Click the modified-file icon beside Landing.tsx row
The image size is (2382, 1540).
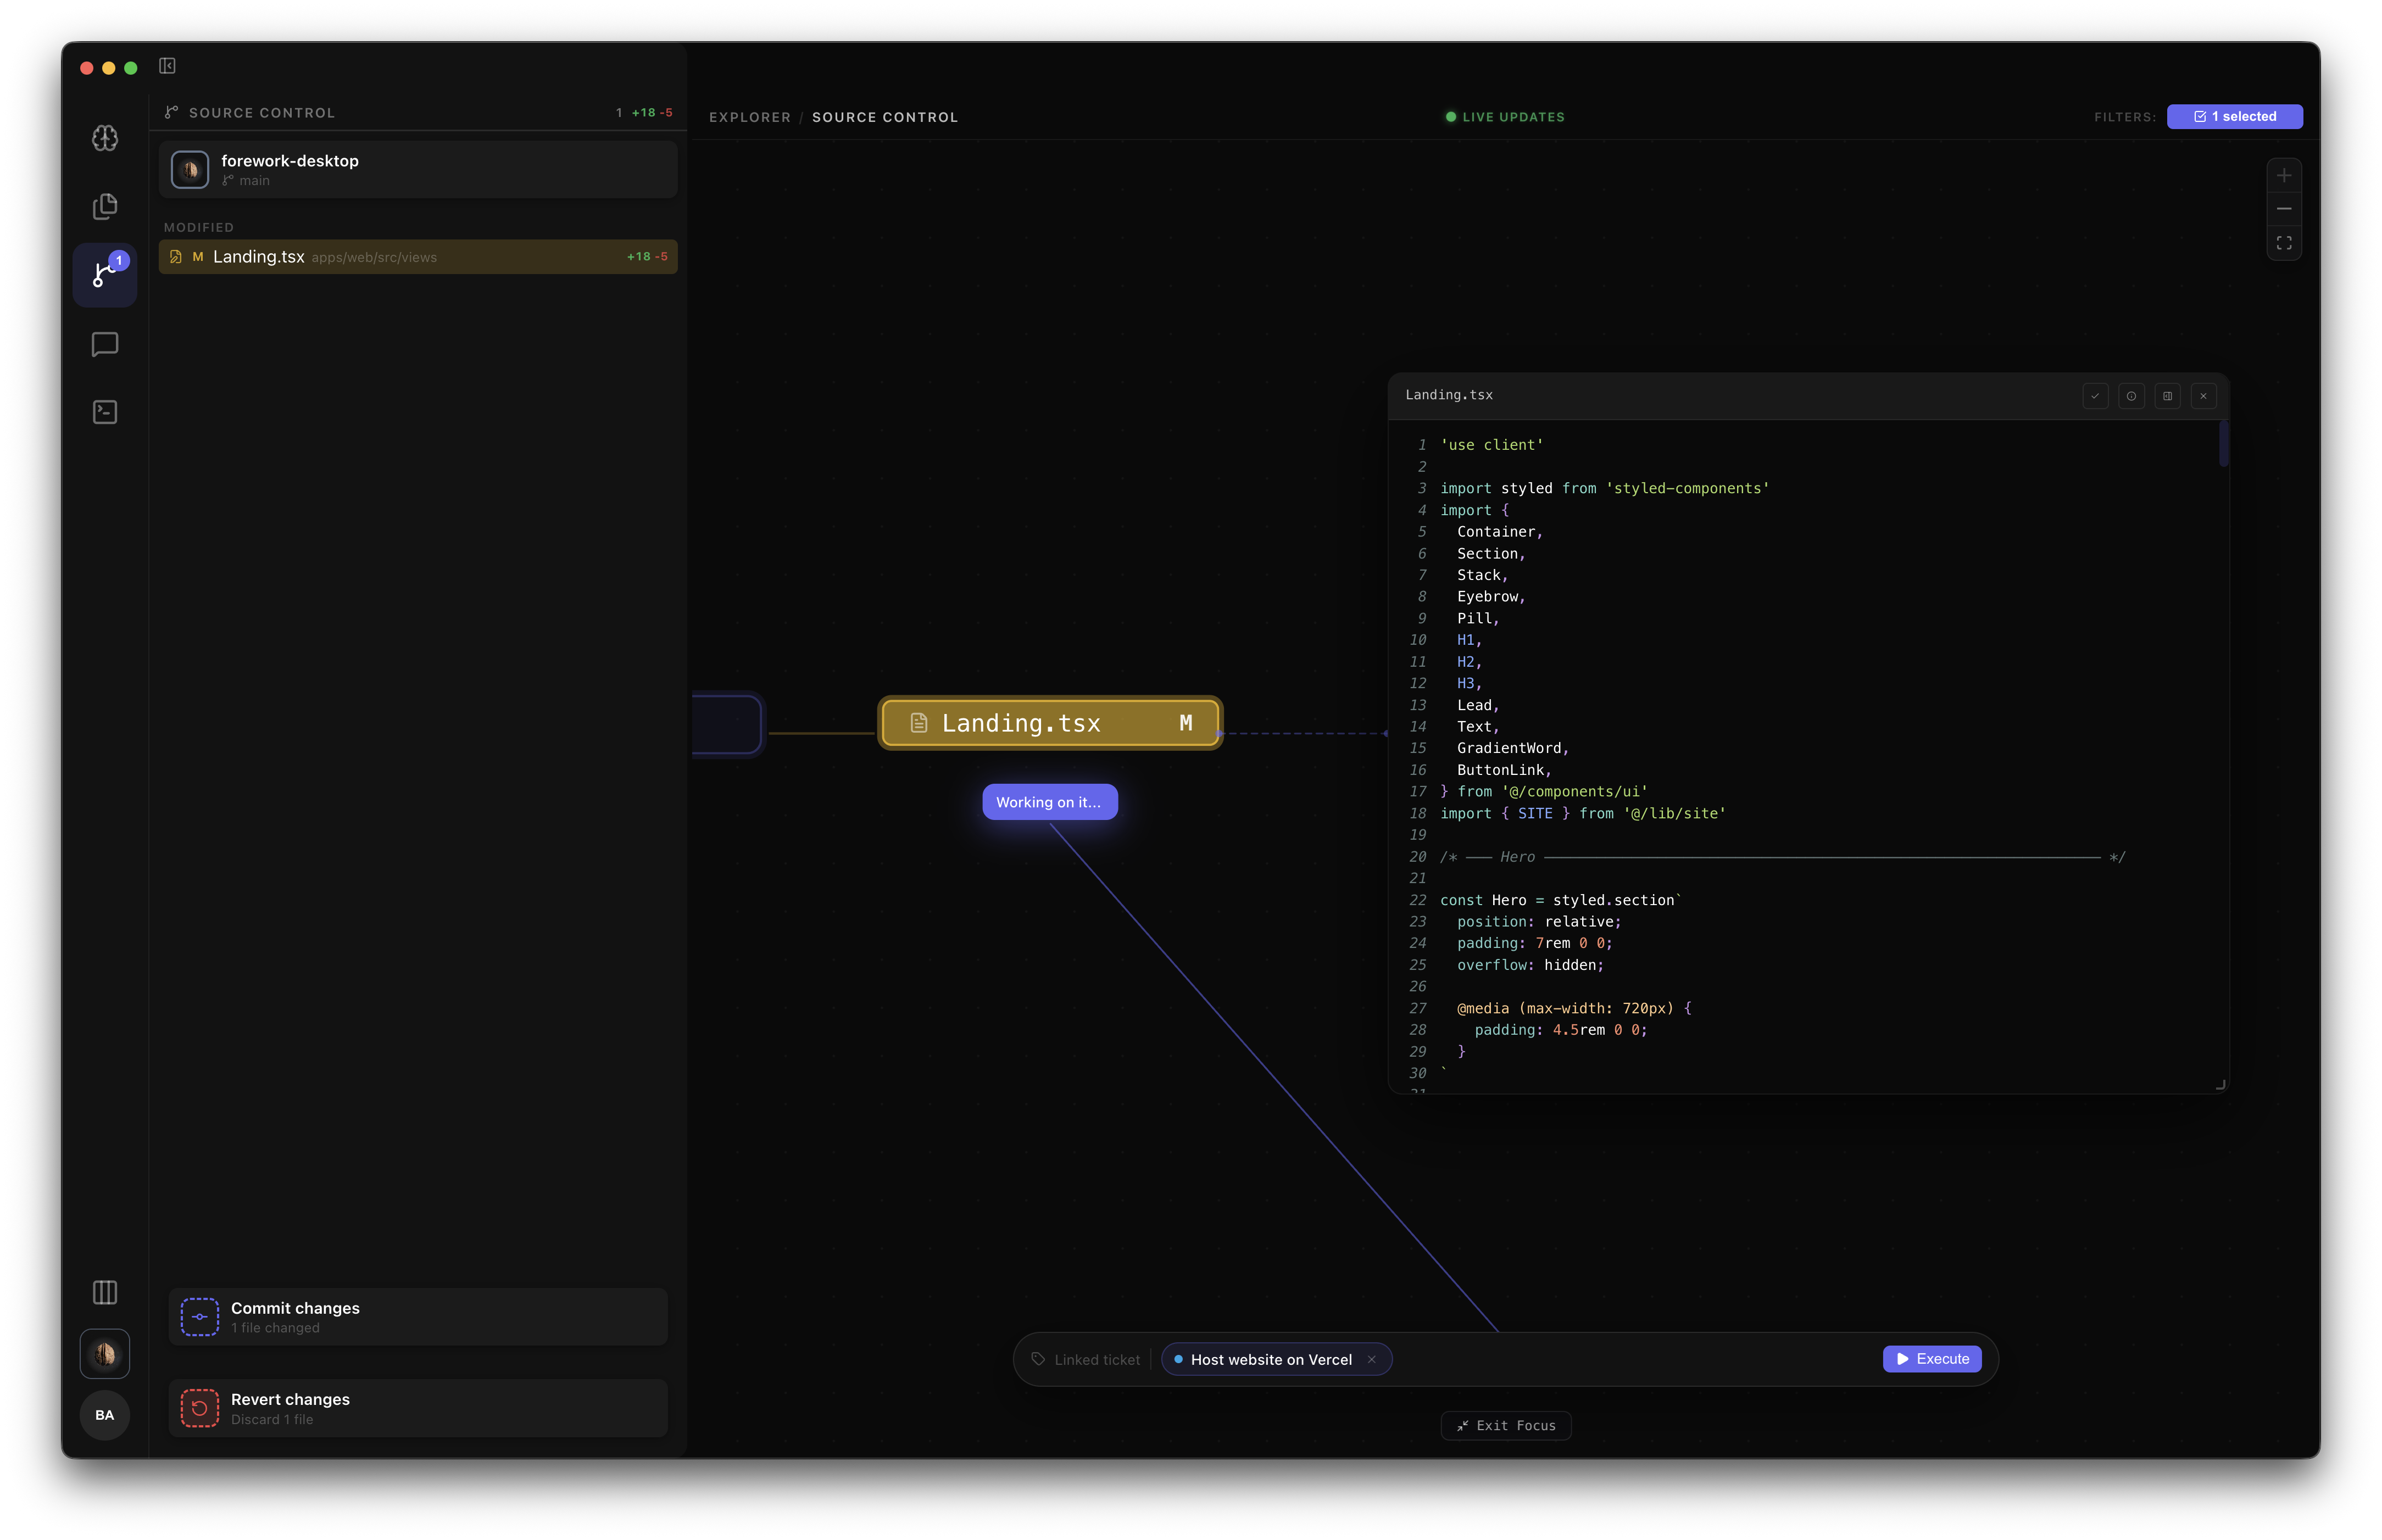(176, 257)
